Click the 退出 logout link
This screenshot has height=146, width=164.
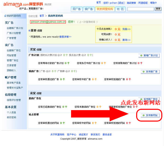pos(121,3)
